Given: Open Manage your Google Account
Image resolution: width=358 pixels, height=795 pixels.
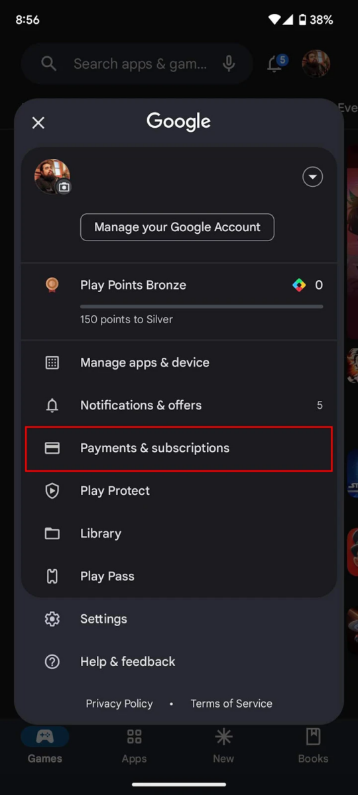Looking at the screenshot, I should 177,227.
